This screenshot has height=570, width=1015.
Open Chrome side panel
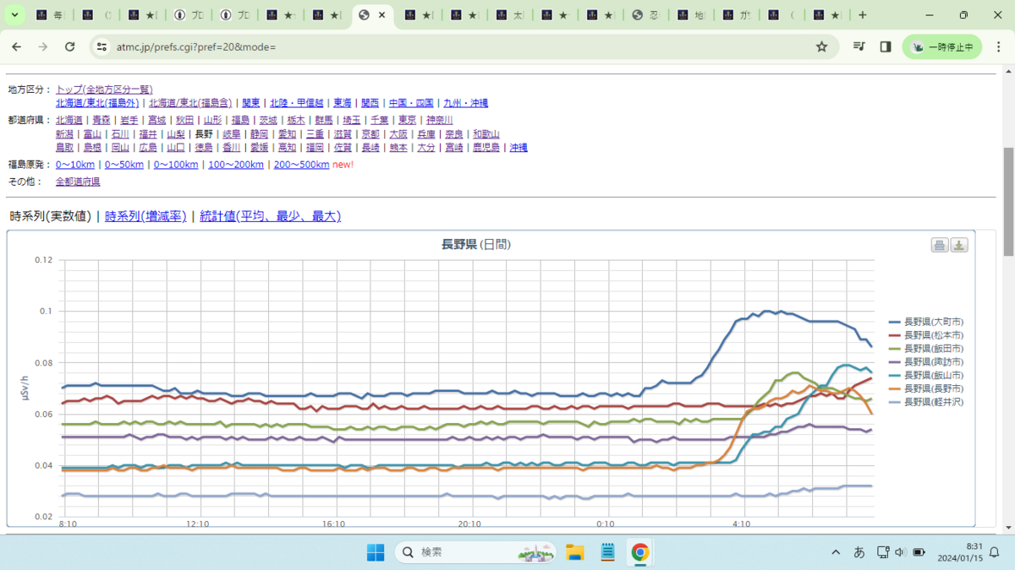(x=886, y=47)
